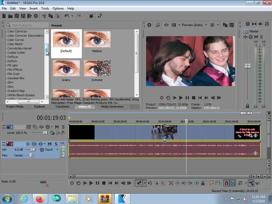Open Project Properties gear in main toolbar

pyautogui.click(x=36, y=16)
